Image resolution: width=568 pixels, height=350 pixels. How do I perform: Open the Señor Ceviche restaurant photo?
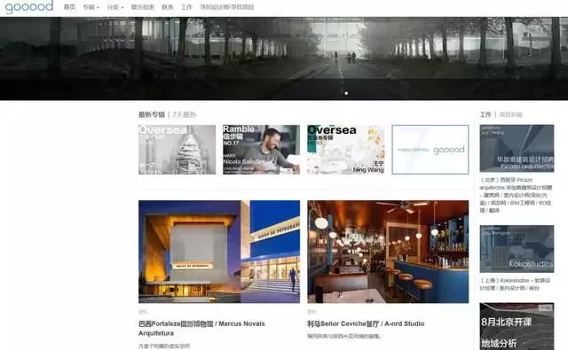[388, 252]
